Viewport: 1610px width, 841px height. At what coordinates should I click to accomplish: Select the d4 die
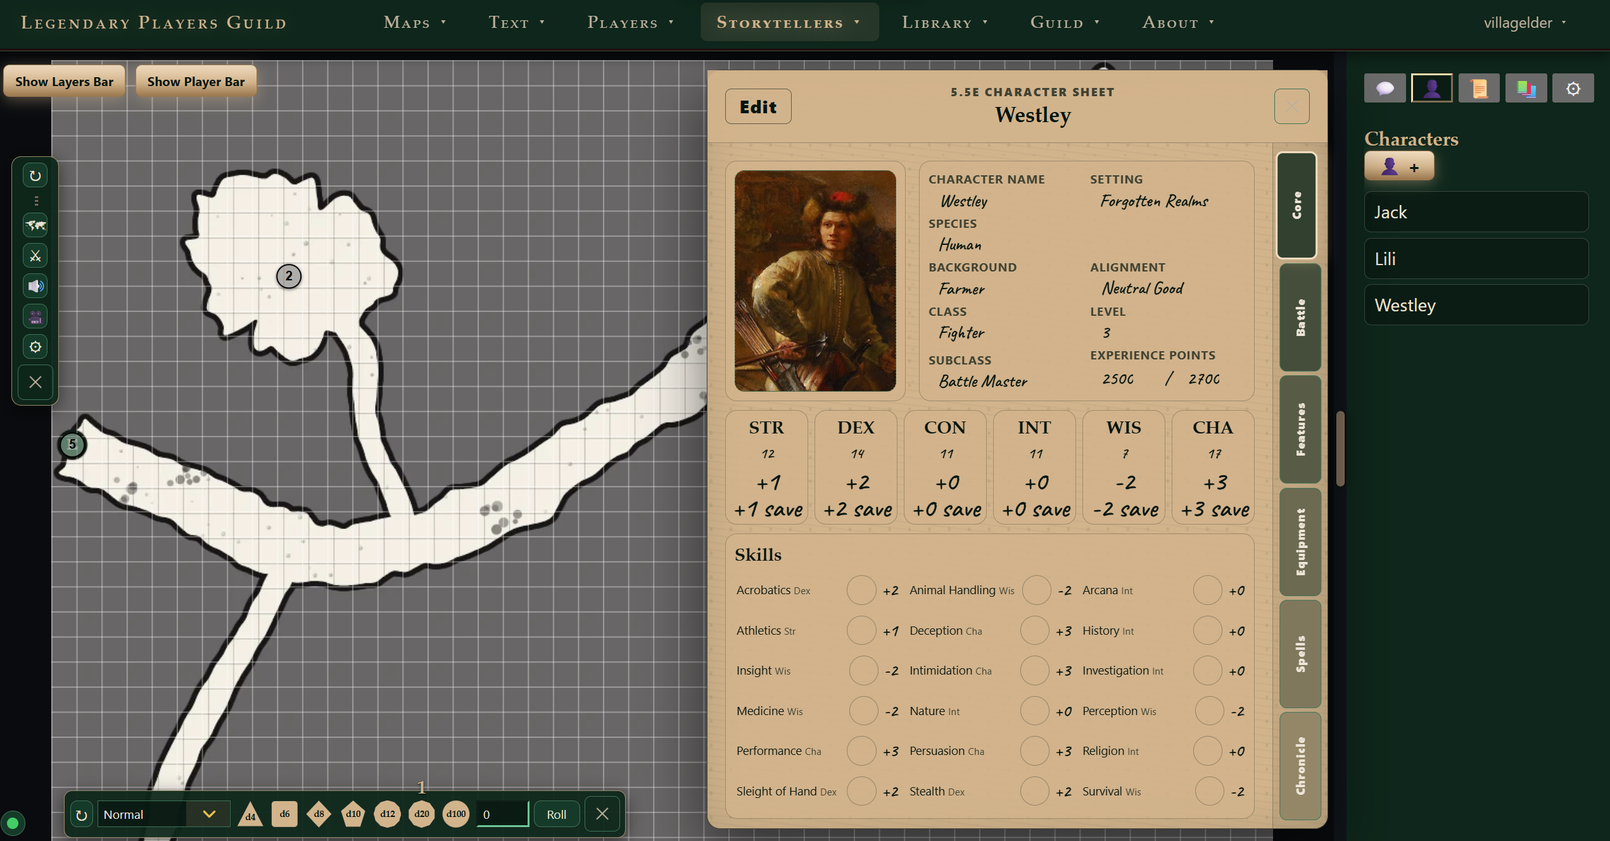pyautogui.click(x=250, y=814)
